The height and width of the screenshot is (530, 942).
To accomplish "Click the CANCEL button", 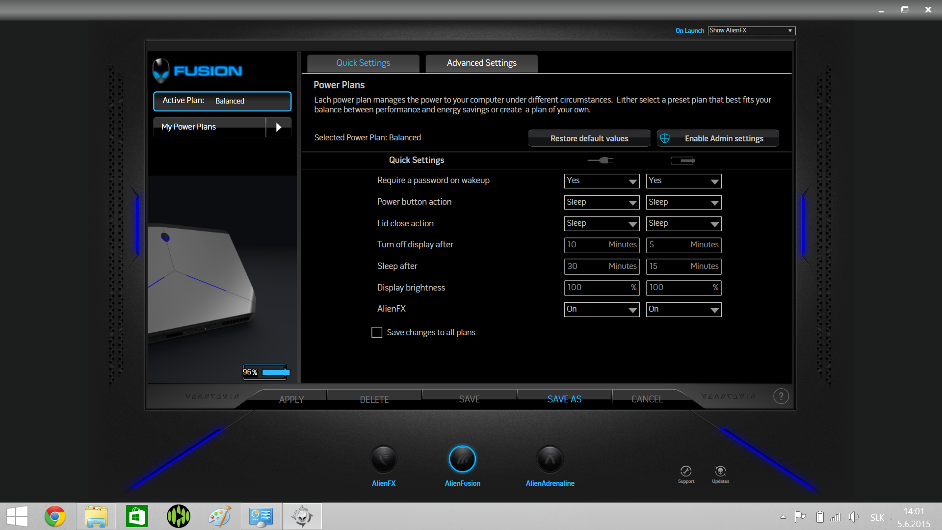I will 647,399.
